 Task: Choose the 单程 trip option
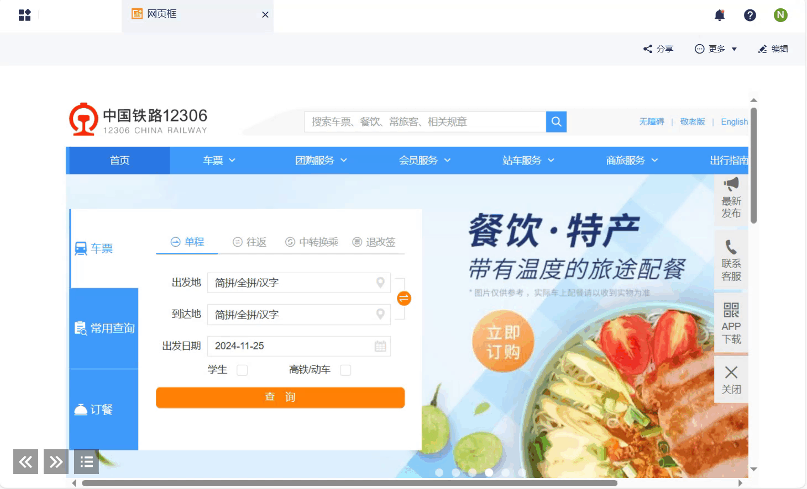click(187, 242)
